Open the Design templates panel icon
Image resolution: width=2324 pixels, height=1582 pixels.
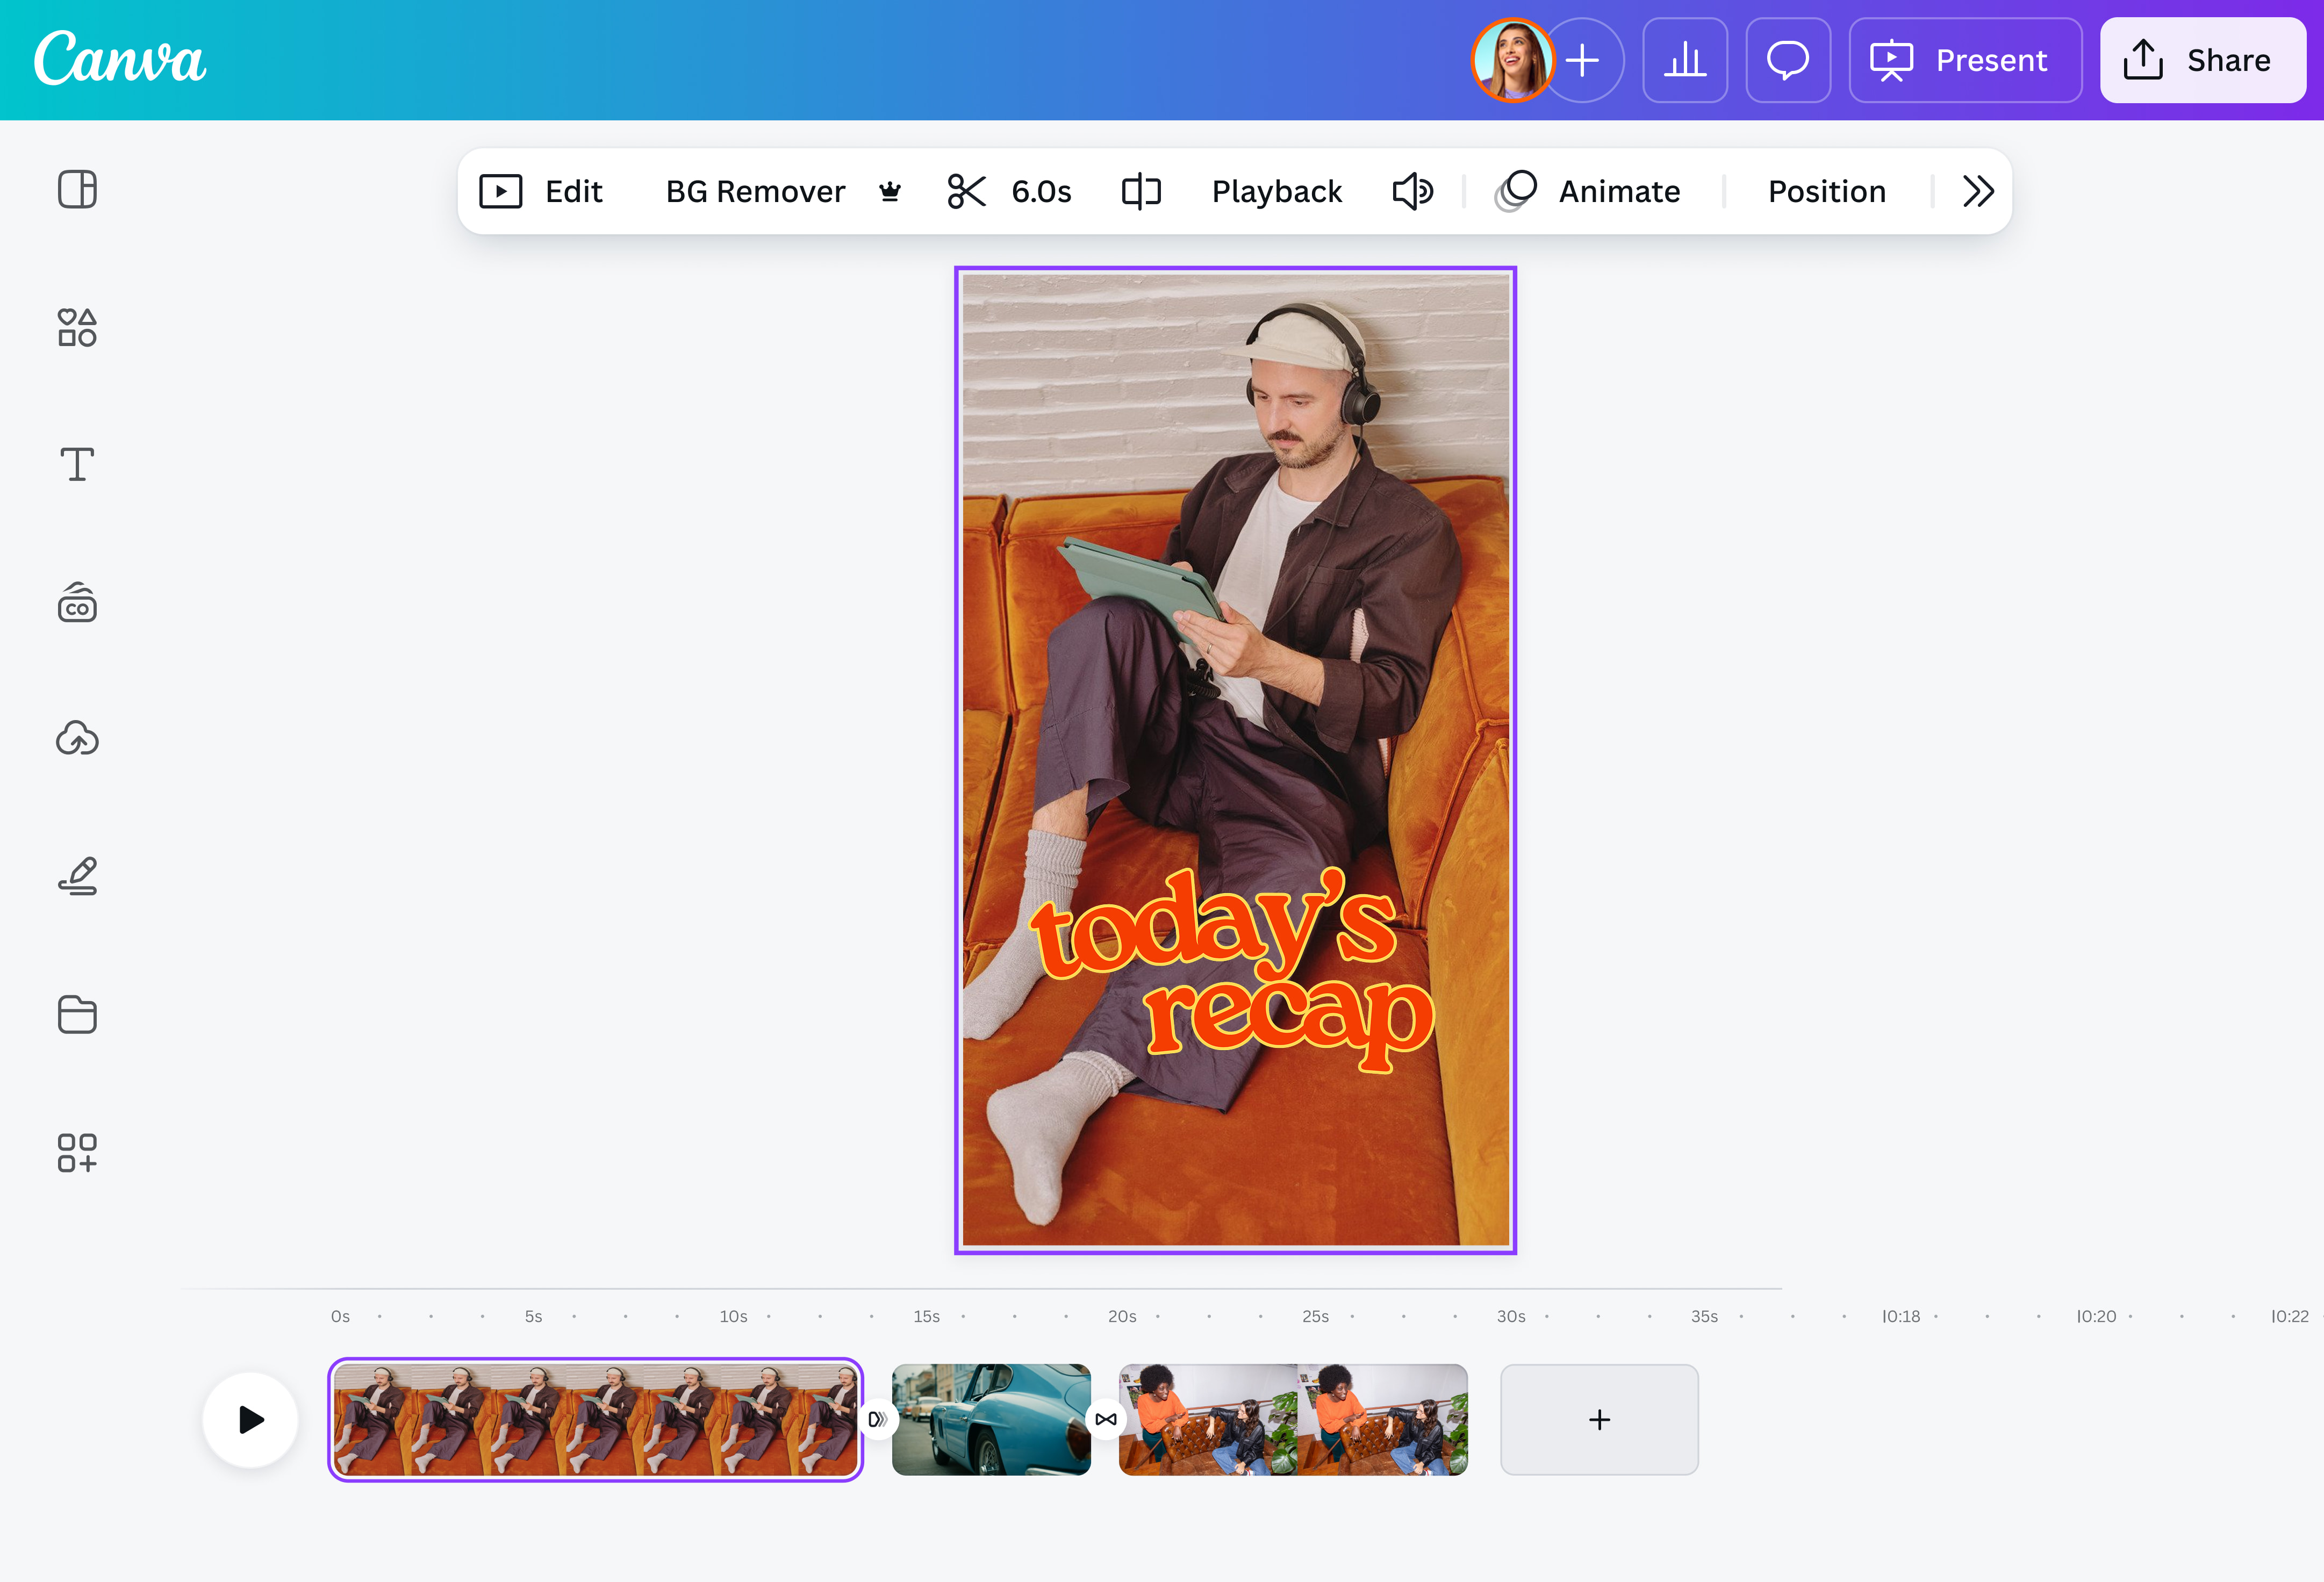(x=77, y=189)
